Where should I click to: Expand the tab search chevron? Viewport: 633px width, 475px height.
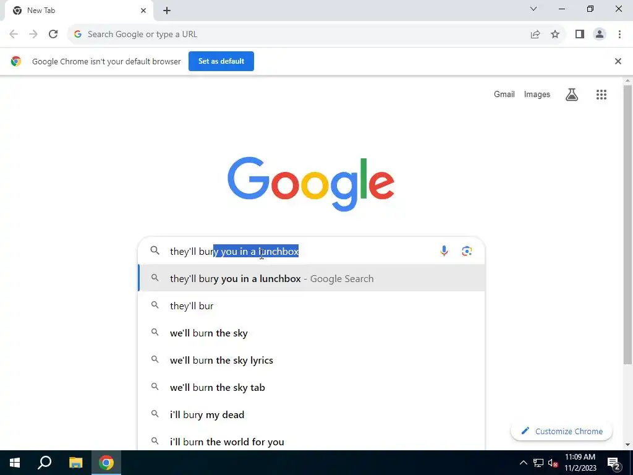(x=533, y=9)
